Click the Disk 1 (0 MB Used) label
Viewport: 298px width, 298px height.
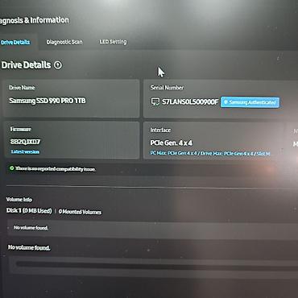coord(29,210)
